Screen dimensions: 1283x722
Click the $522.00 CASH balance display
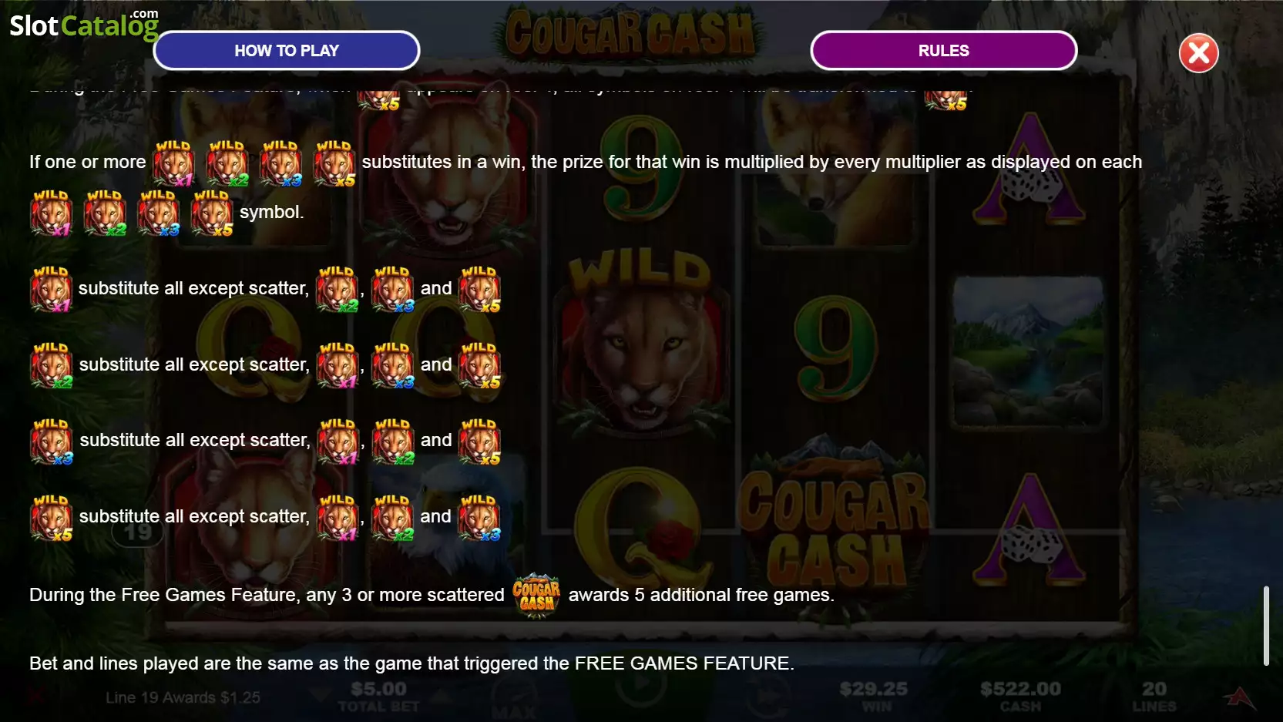1020,697
